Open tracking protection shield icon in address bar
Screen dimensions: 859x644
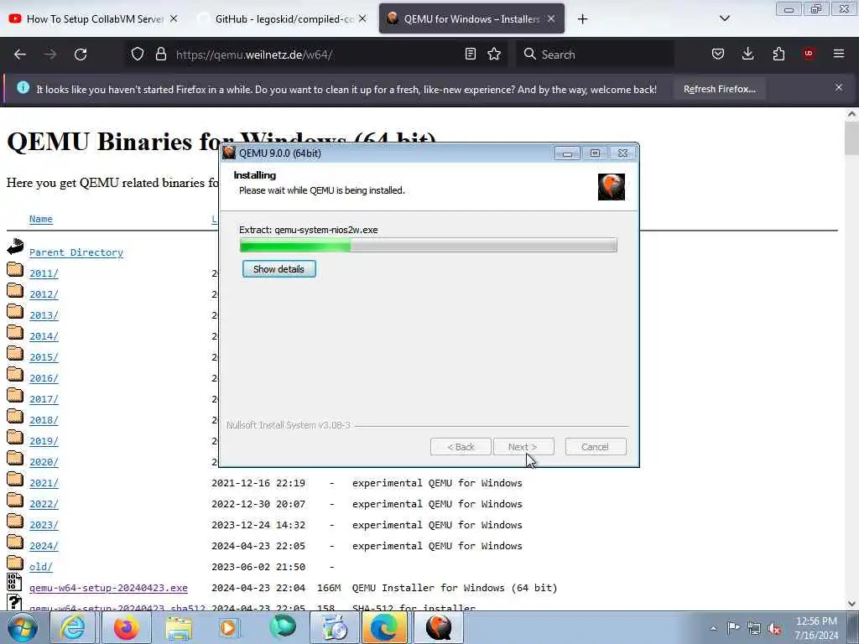click(138, 55)
